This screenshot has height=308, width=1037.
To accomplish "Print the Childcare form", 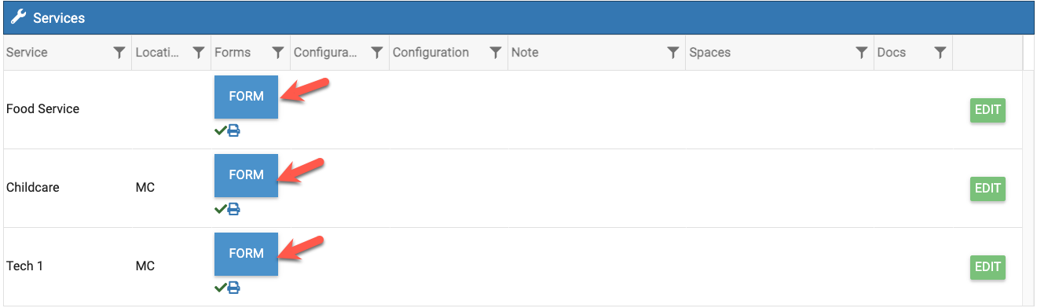I will [234, 209].
